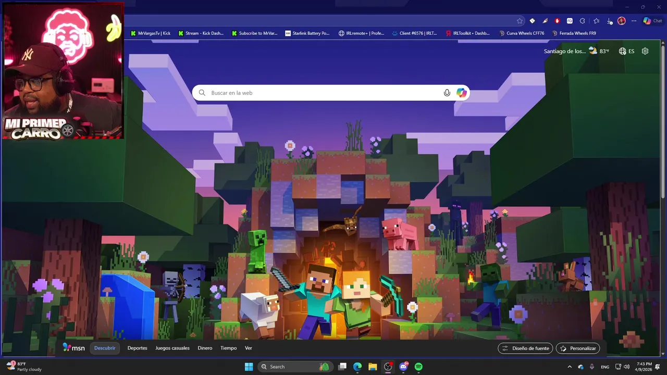667x375 pixels.
Task: Open Discord from taskbar
Action: tap(403, 367)
